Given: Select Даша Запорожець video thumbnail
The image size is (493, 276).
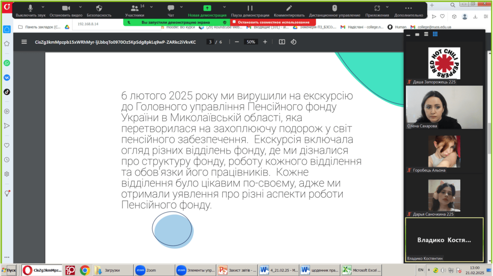Looking at the screenshot, I should (444, 63).
